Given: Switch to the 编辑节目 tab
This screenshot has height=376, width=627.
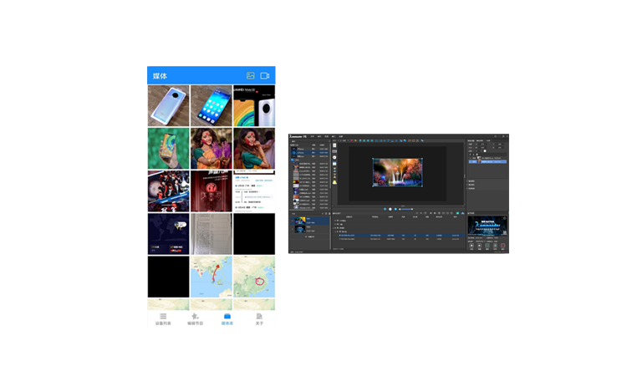Looking at the screenshot, I should [194, 319].
